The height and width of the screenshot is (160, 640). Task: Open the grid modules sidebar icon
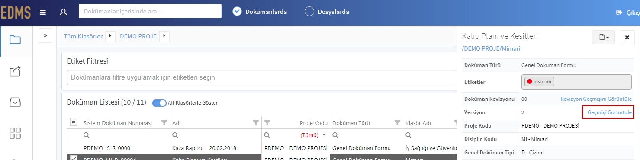coord(15,133)
